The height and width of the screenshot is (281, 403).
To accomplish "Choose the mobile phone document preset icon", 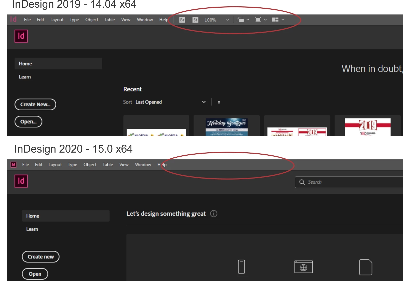I will pos(241,267).
